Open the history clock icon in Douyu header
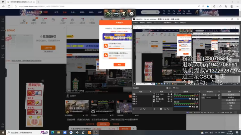This screenshot has height=135, width=241. [164, 12]
